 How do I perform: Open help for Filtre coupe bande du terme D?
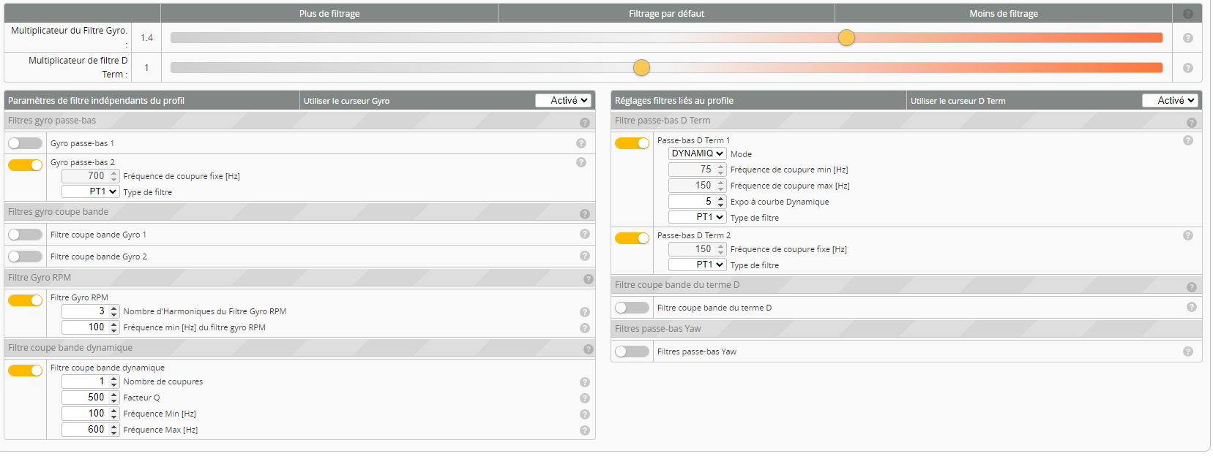tap(1191, 308)
